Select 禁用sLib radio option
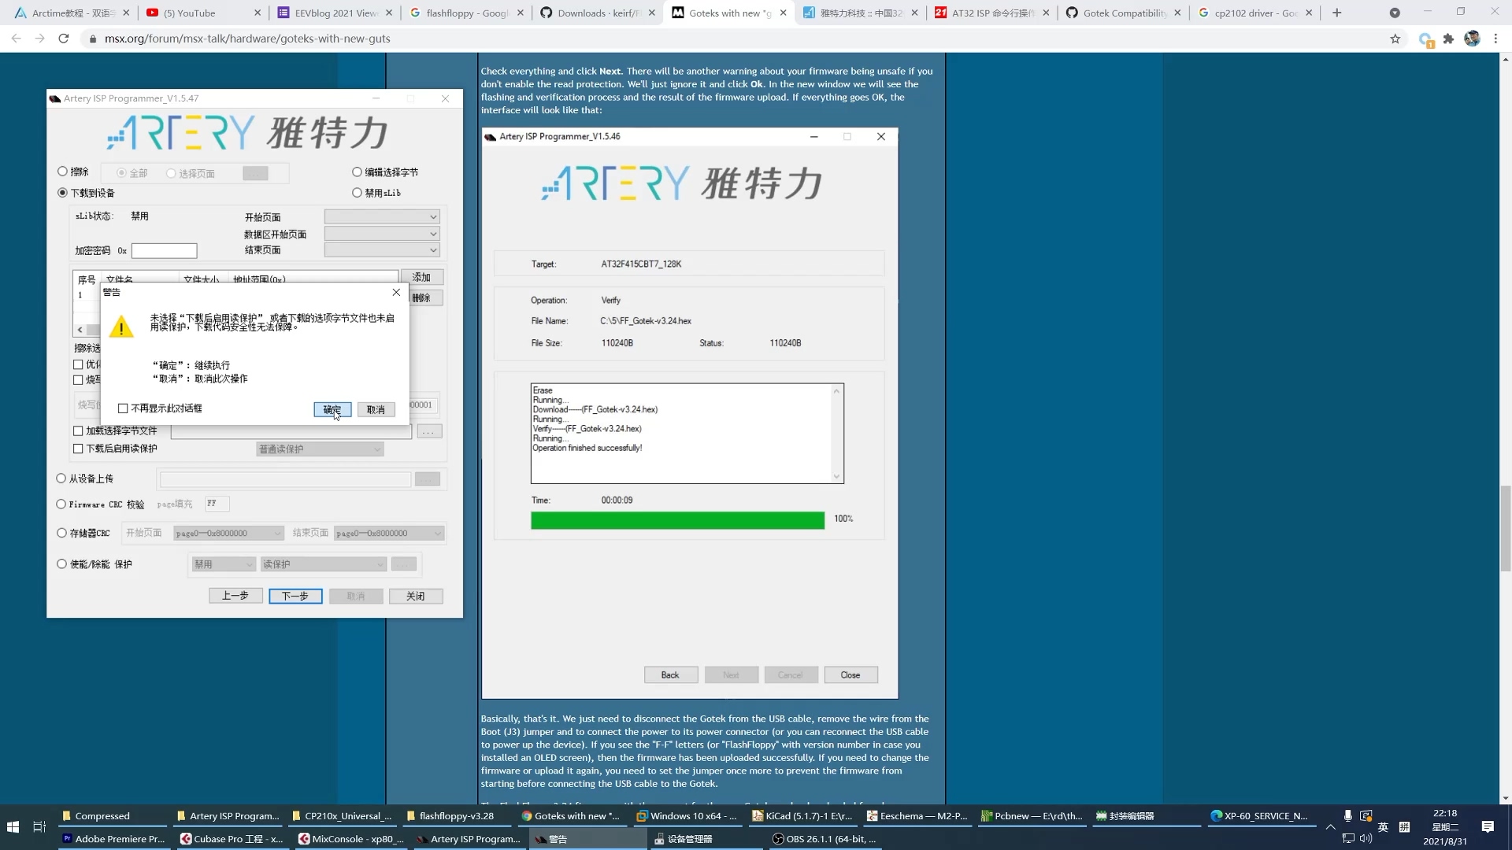 coord(357,193)
